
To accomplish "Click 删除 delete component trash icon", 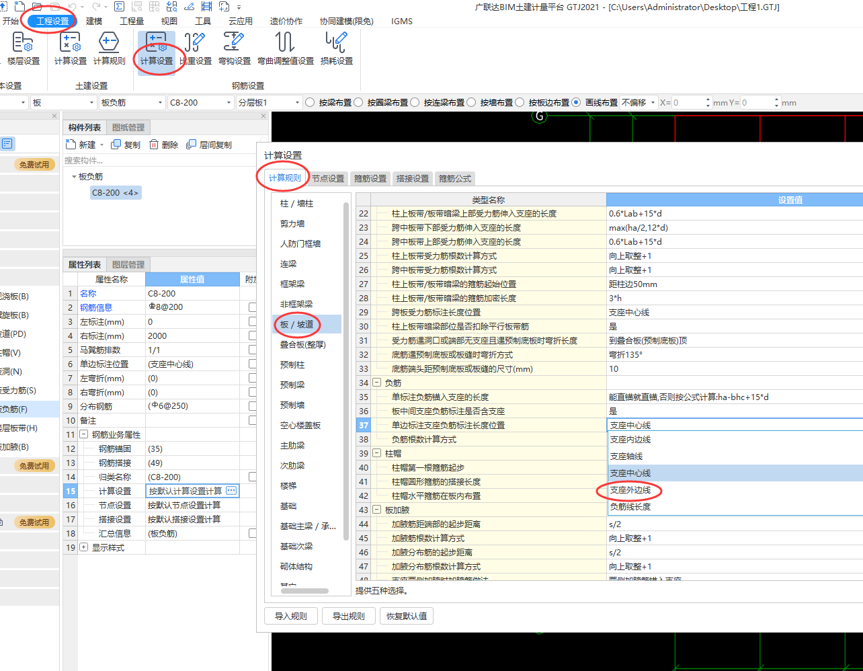I will [154, 145].
